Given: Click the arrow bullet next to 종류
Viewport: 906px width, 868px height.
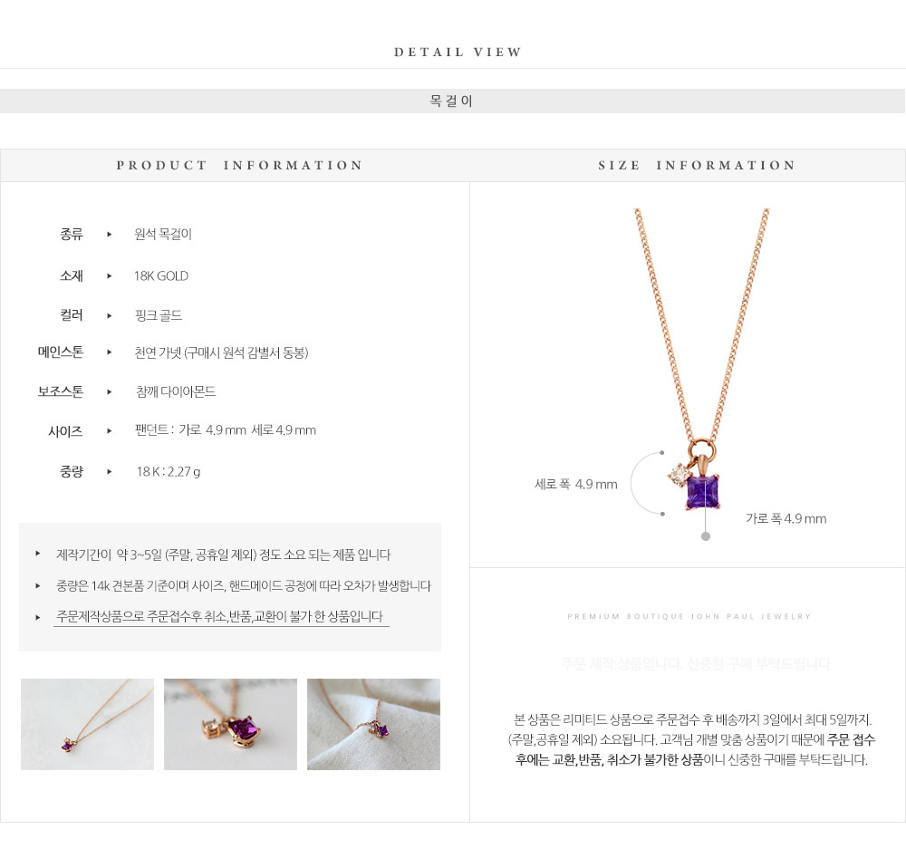Looking at the screenshot, I should 110,235.
